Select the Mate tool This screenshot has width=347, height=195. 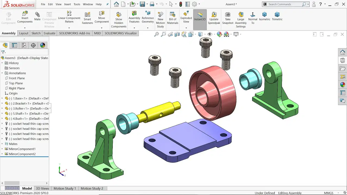[x=37, y=16]
